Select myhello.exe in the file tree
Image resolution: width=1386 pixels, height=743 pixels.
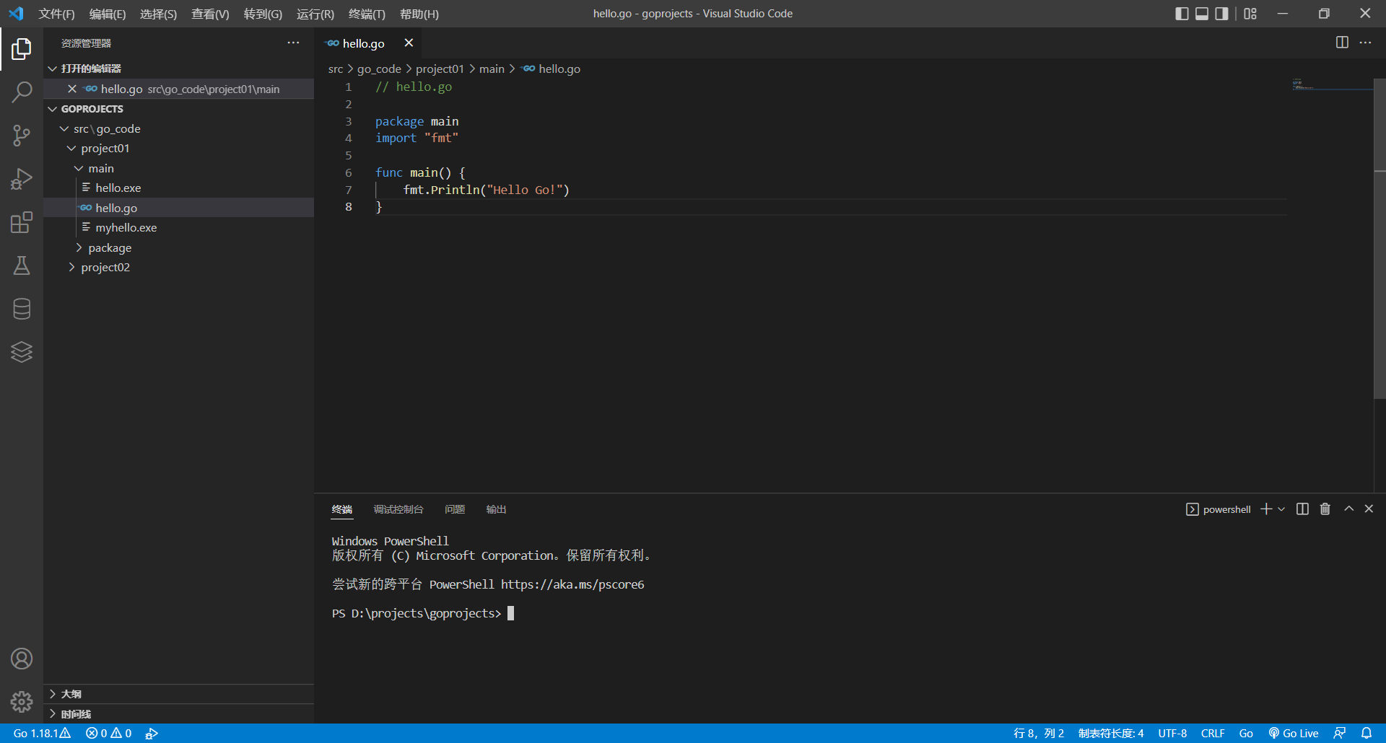(179, 227)
